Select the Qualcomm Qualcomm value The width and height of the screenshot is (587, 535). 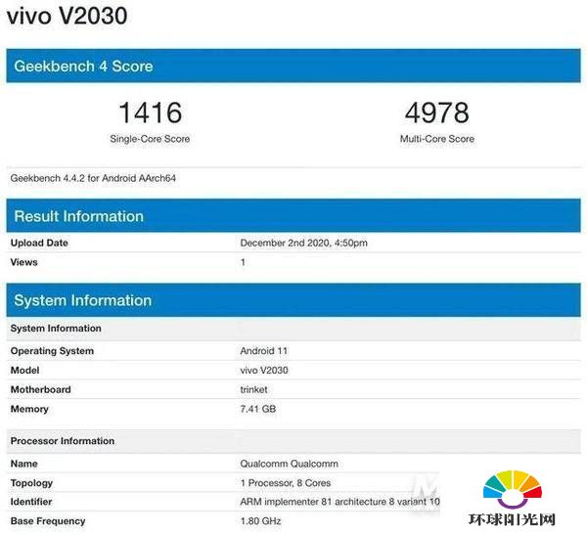coord(289,464)
